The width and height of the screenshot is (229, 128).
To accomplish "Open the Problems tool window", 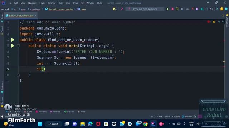I will pyautogui.click(x=41, y=112).
